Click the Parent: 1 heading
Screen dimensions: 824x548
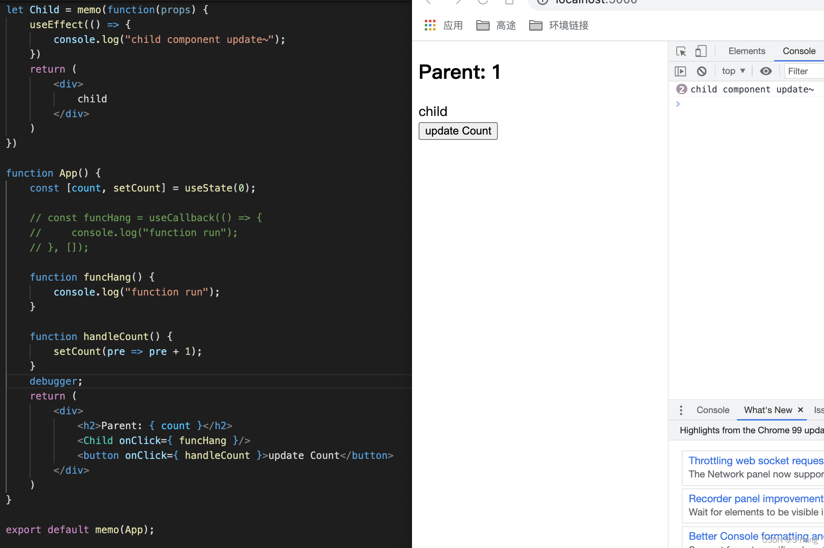coord(459,72)
